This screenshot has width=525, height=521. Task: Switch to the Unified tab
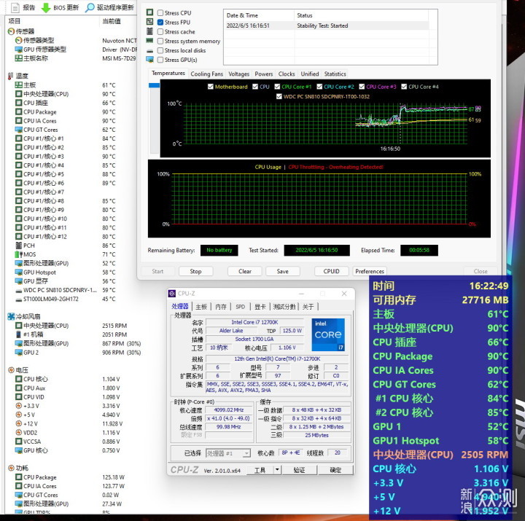coord(310,74)
